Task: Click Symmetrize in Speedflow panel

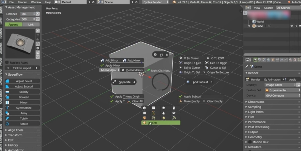Action: (22, 108)
